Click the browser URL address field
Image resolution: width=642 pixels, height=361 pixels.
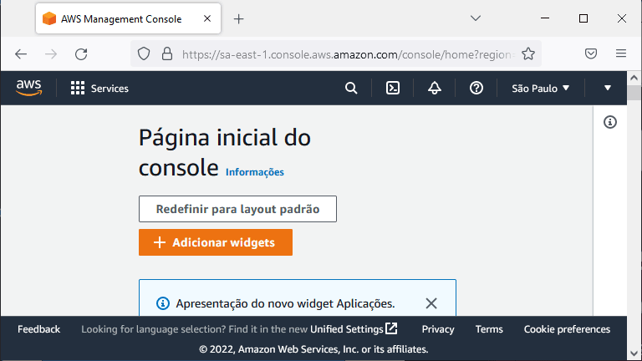pyautogui.click(x=348, y=54)
